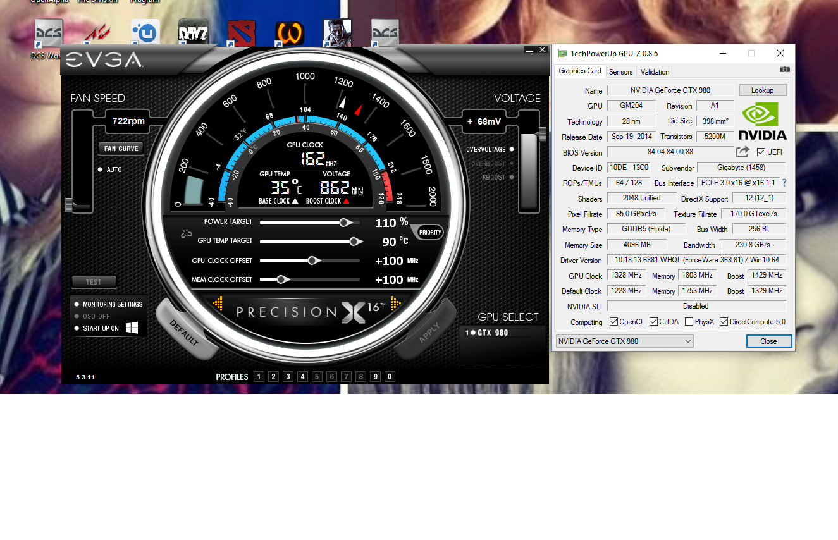The image size is (838, 540).
Task: Open the Assetto Corsa desktop shortcut
Action: coord(97,33)
